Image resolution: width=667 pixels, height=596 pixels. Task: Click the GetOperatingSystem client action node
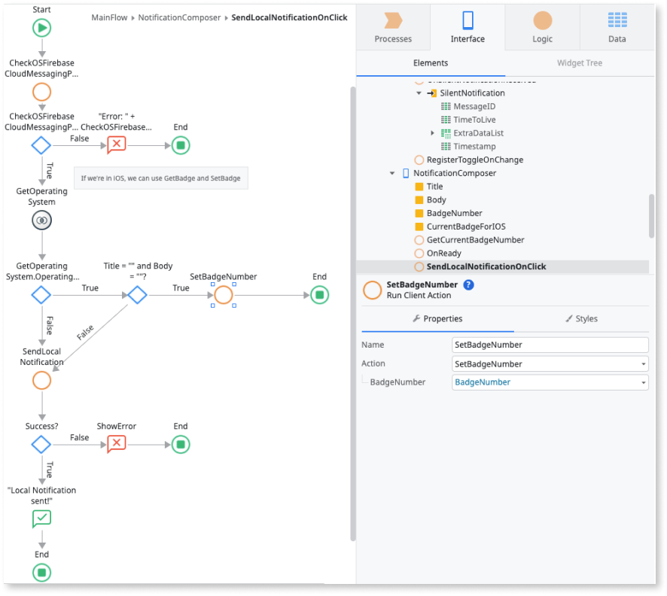click(41, 220)
